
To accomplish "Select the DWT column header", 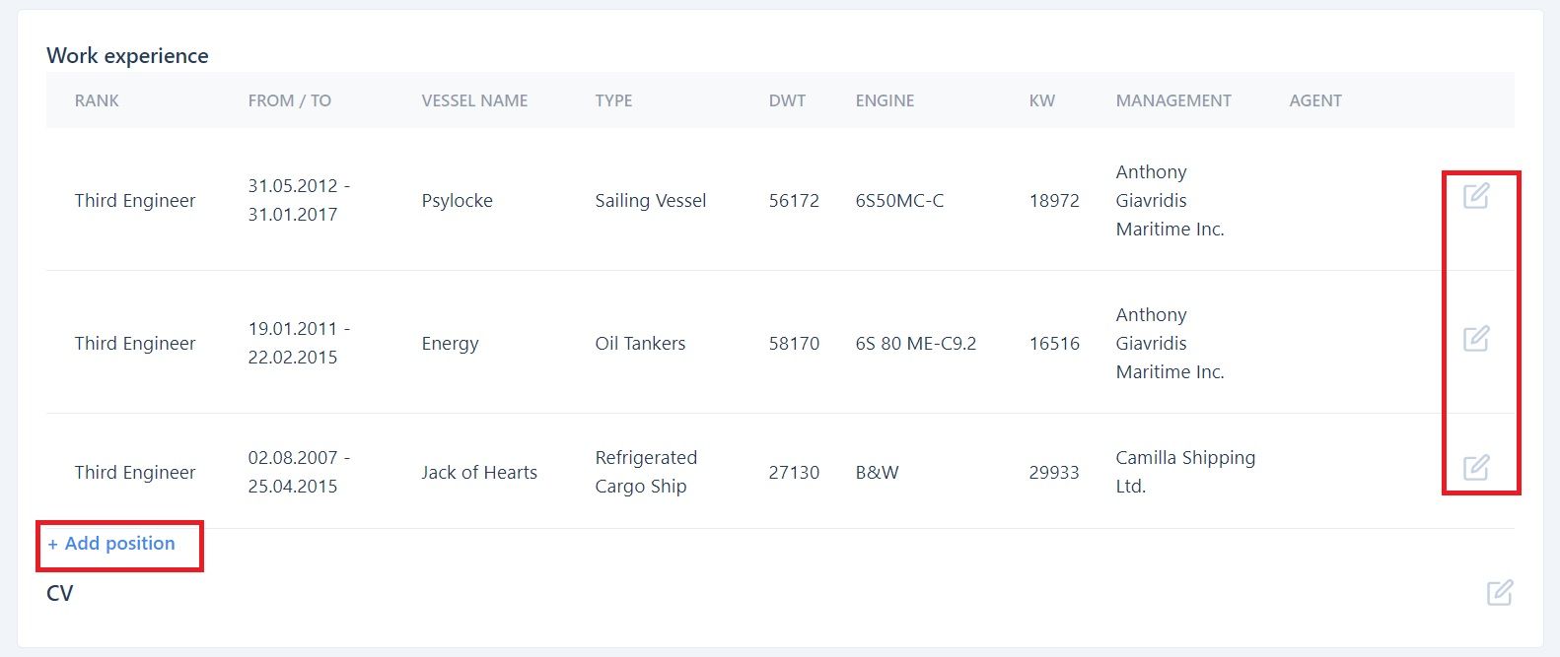I will [x=787, y=100].
